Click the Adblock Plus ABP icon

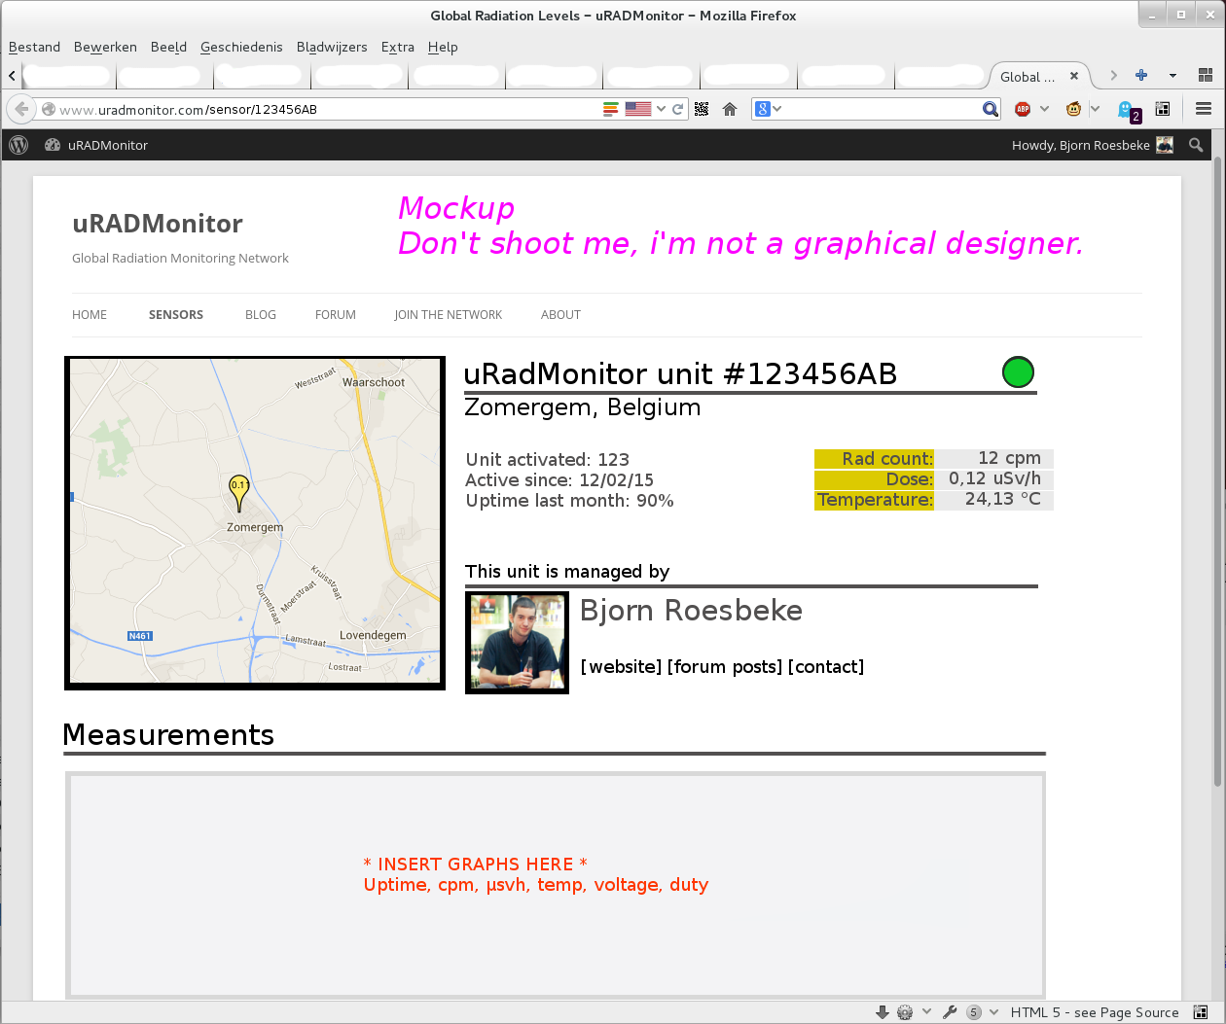pyautogui.click(x=1023, y=109)
